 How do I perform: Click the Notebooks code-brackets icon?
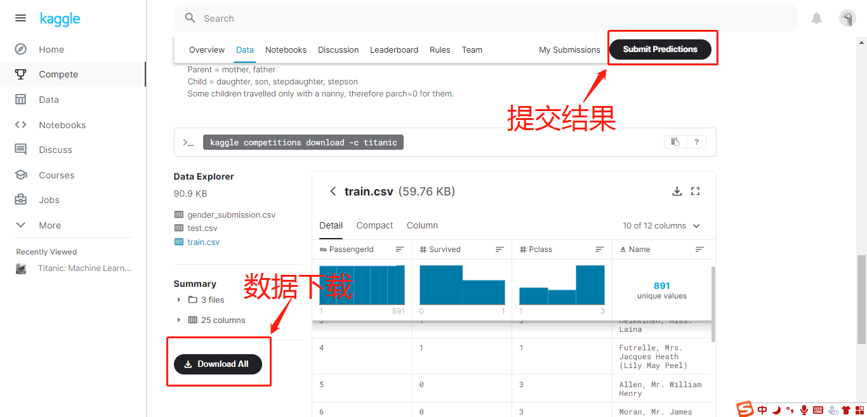point(21,125)
